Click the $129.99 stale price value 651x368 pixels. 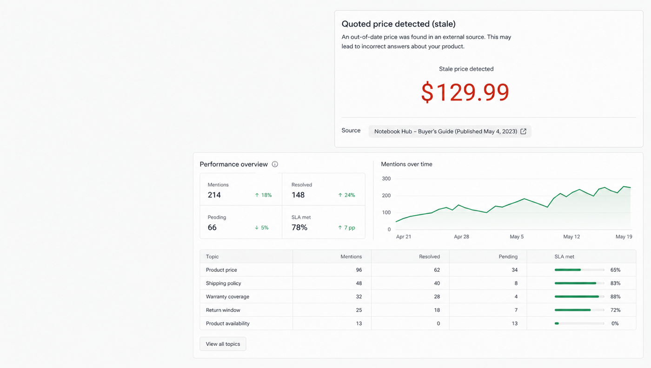pyautogui.click(x=465, y=92)
